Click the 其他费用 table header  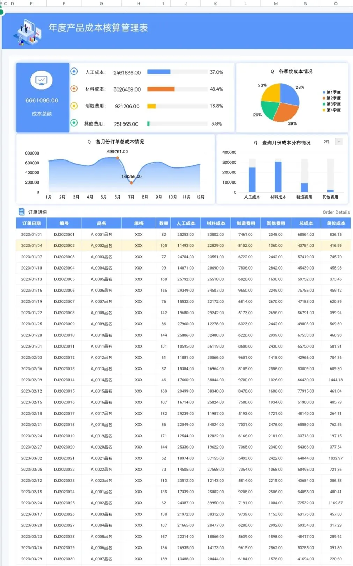[276, 223]
